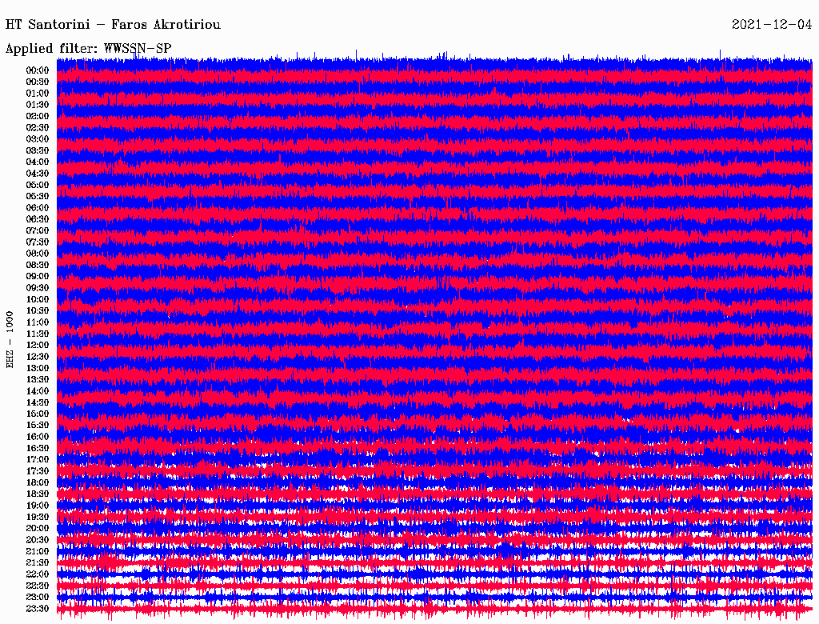Select the 15:00 time label
This screenshot has height=624, width=819.
click(x=37, y=414)
